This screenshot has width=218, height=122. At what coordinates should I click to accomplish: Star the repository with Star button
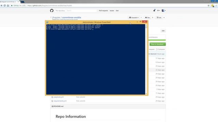tap(147, 18)
